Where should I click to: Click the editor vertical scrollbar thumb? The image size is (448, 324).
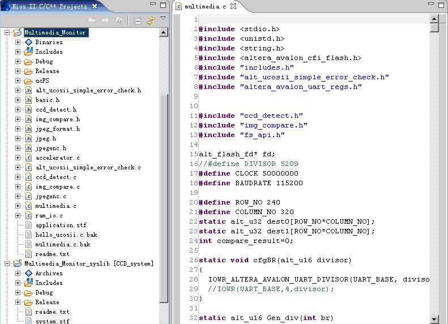434,28
